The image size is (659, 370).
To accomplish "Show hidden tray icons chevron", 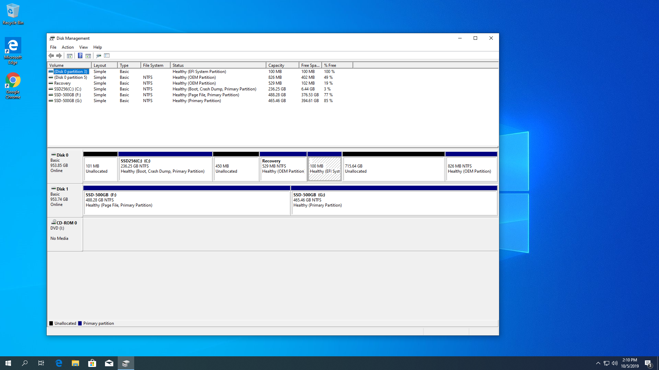I will 598,363.
